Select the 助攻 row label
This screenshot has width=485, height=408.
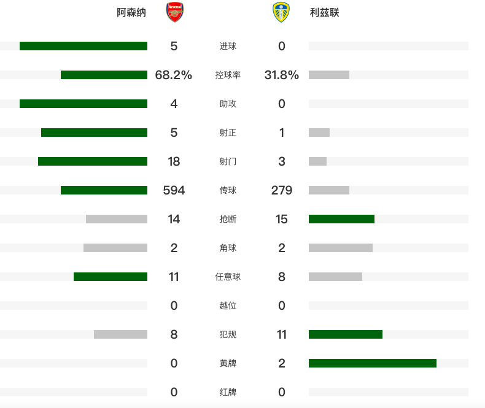[x=228, y=104]
